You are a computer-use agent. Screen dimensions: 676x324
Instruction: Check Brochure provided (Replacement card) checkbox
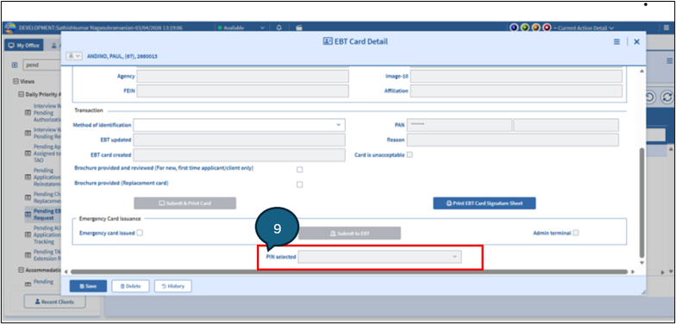coord(300,184)
